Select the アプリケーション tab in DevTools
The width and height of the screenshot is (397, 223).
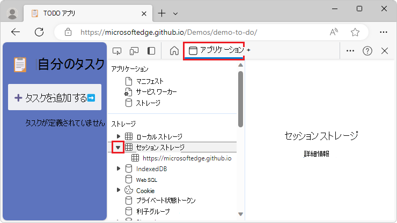click(215, 51)
